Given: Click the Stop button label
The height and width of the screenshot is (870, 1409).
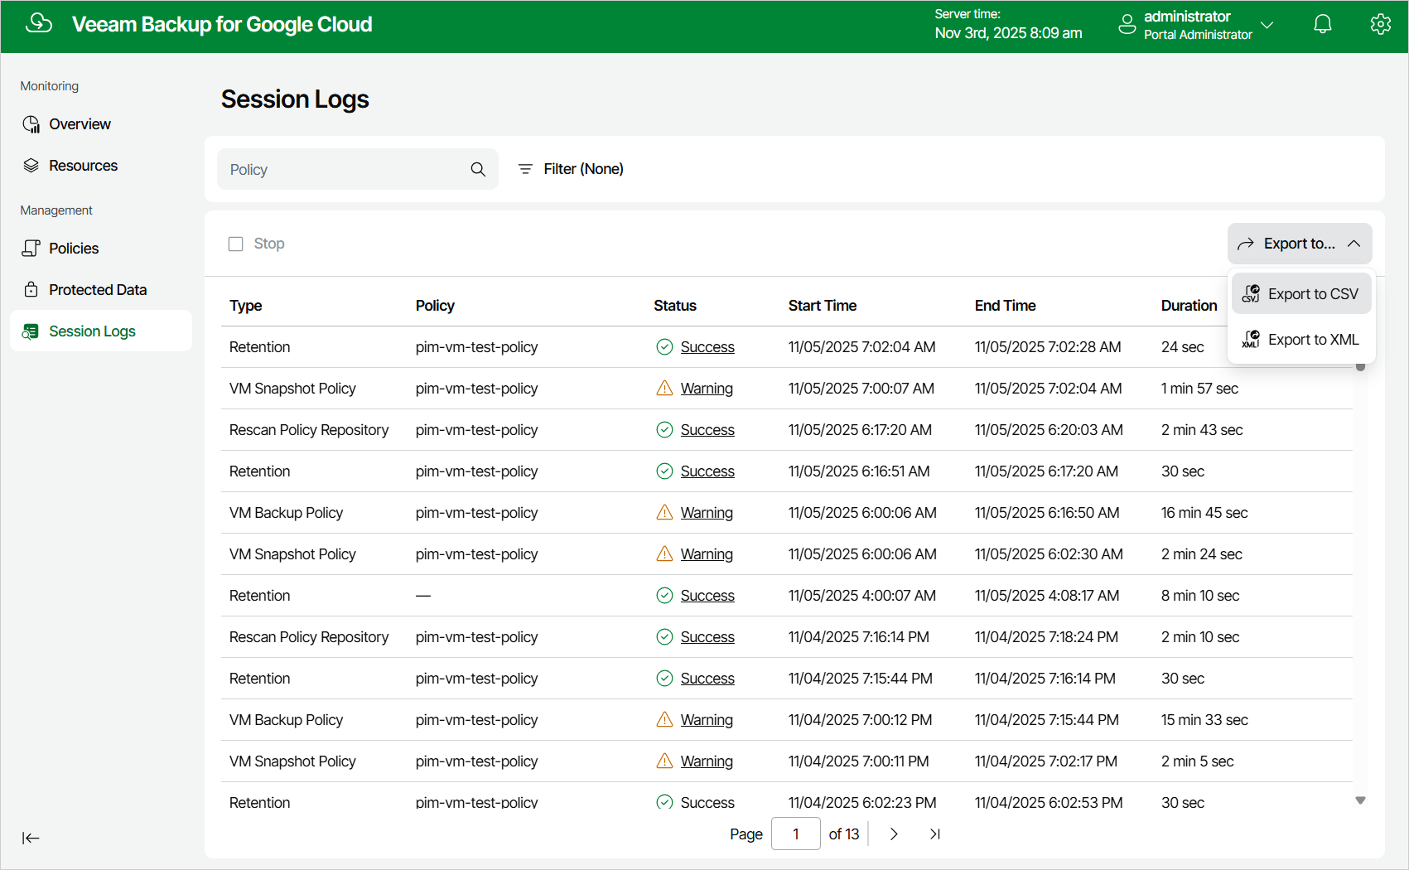Looking at the screenshot, I should point(269,244).
